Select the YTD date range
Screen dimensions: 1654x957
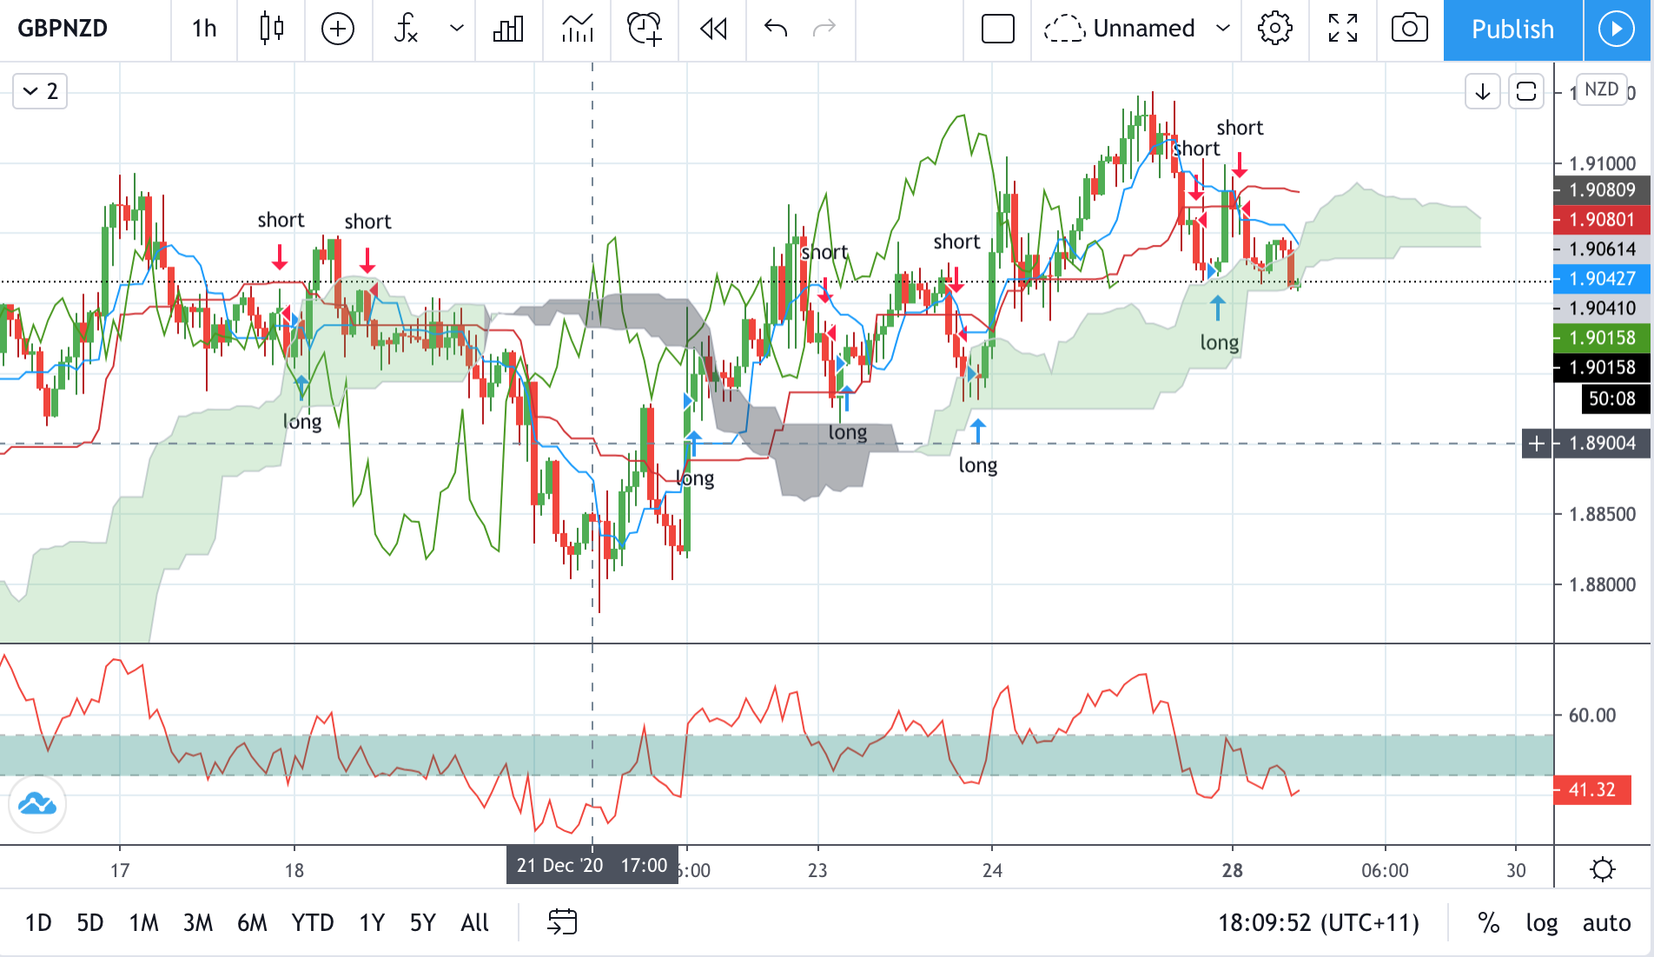click(x=313, y=922)
